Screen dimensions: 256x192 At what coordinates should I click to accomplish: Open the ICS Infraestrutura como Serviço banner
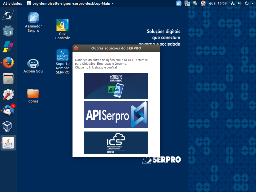116,143
